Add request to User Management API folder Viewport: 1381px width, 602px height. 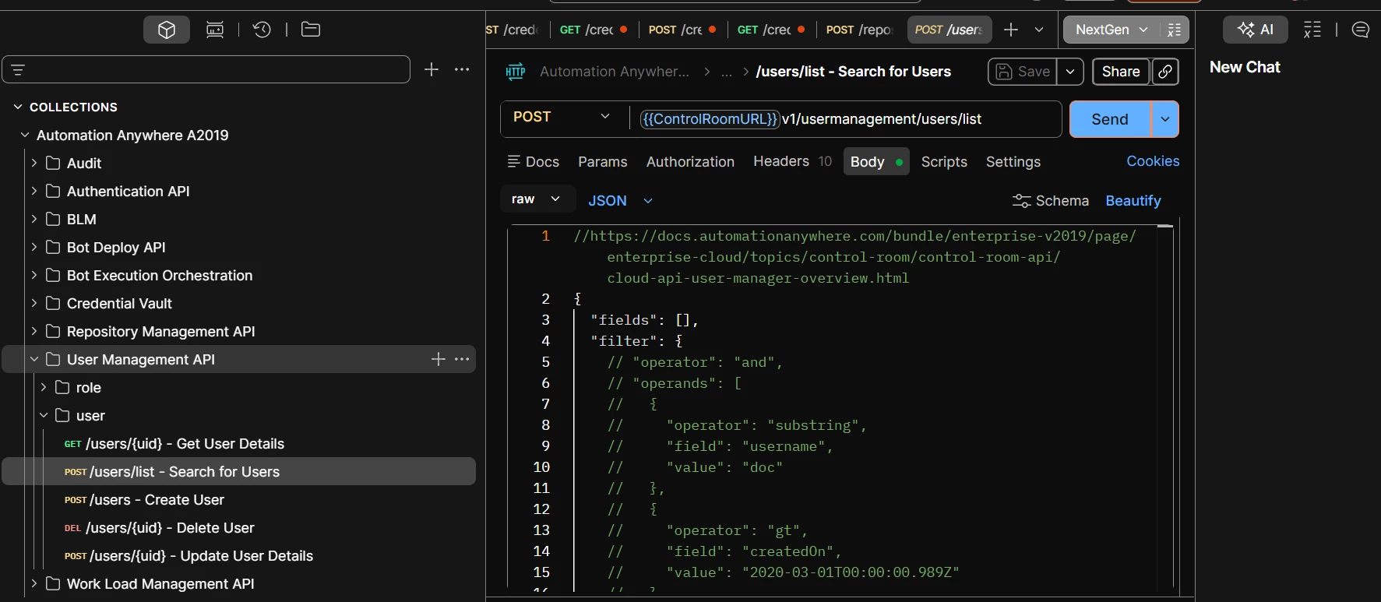point(439,359)
